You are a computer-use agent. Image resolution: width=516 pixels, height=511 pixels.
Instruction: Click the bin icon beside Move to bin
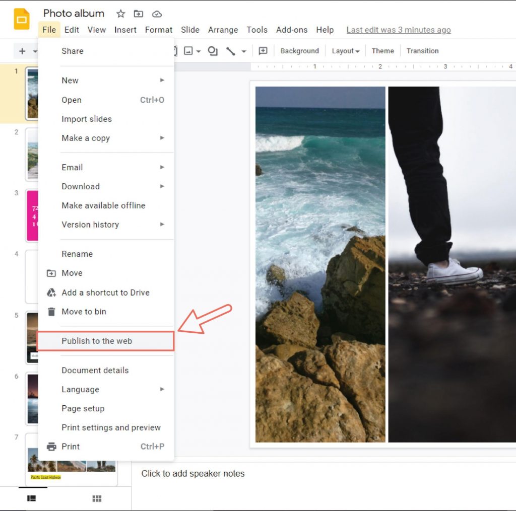(51, 312)
